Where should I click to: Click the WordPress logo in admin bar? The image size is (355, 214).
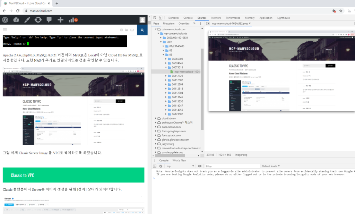tap(5, 20)
